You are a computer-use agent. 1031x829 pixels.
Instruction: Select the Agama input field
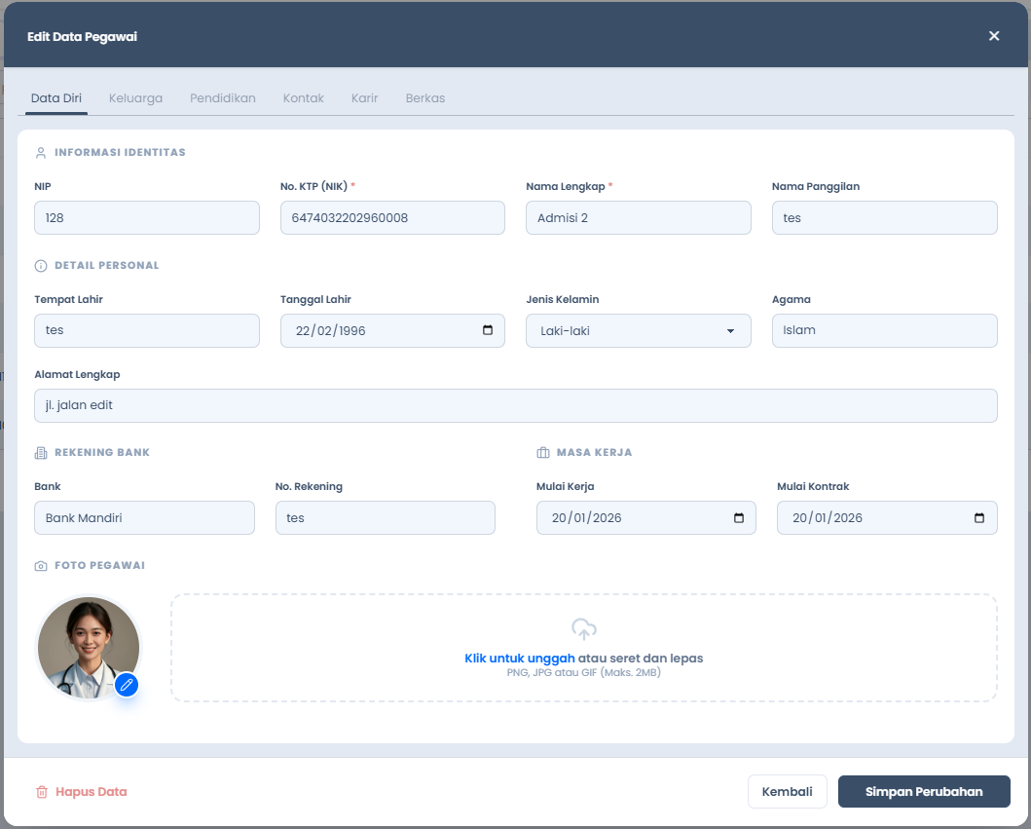[884, 330]
